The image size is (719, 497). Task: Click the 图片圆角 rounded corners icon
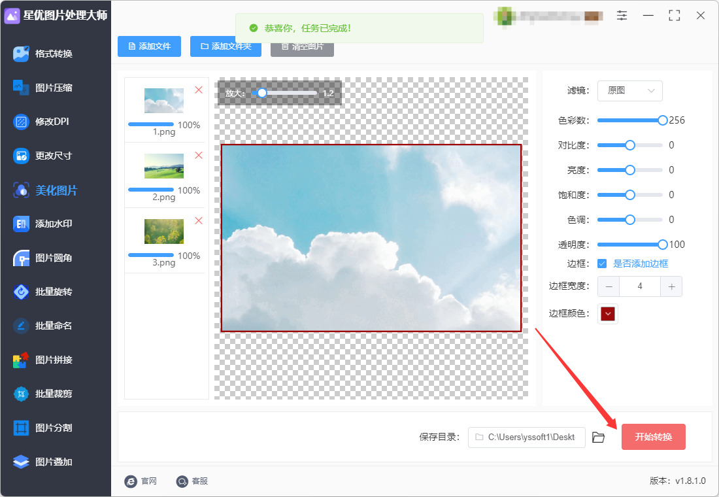[21, 258]
